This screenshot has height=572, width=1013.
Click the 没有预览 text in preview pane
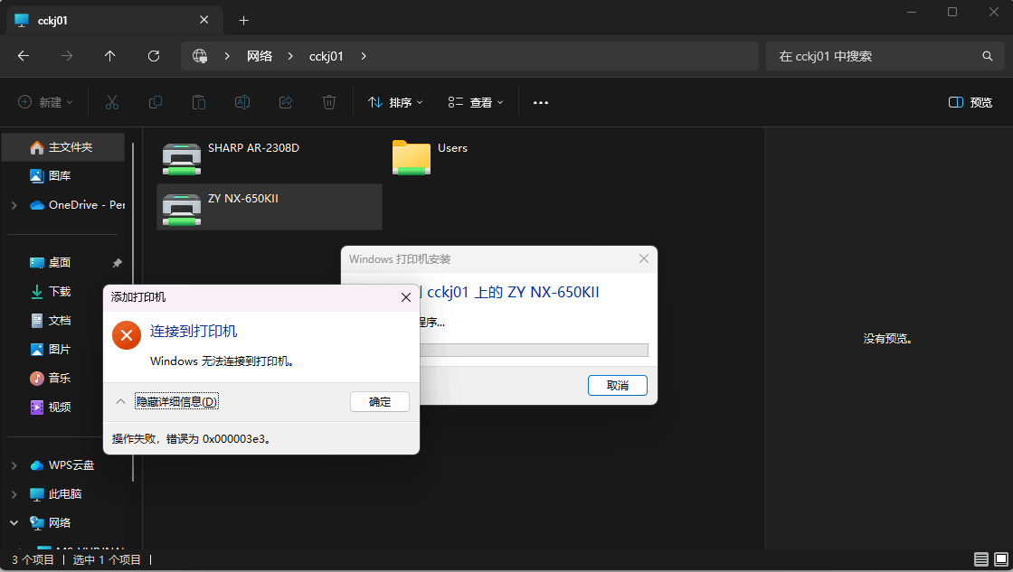tap(887, 339)
